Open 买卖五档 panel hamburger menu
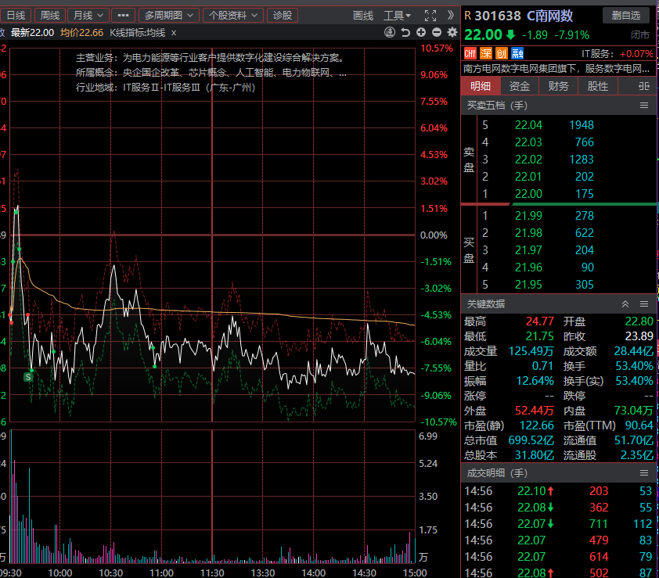The width and height of the screenshot is (659, 578). click(x=644, y=106)
